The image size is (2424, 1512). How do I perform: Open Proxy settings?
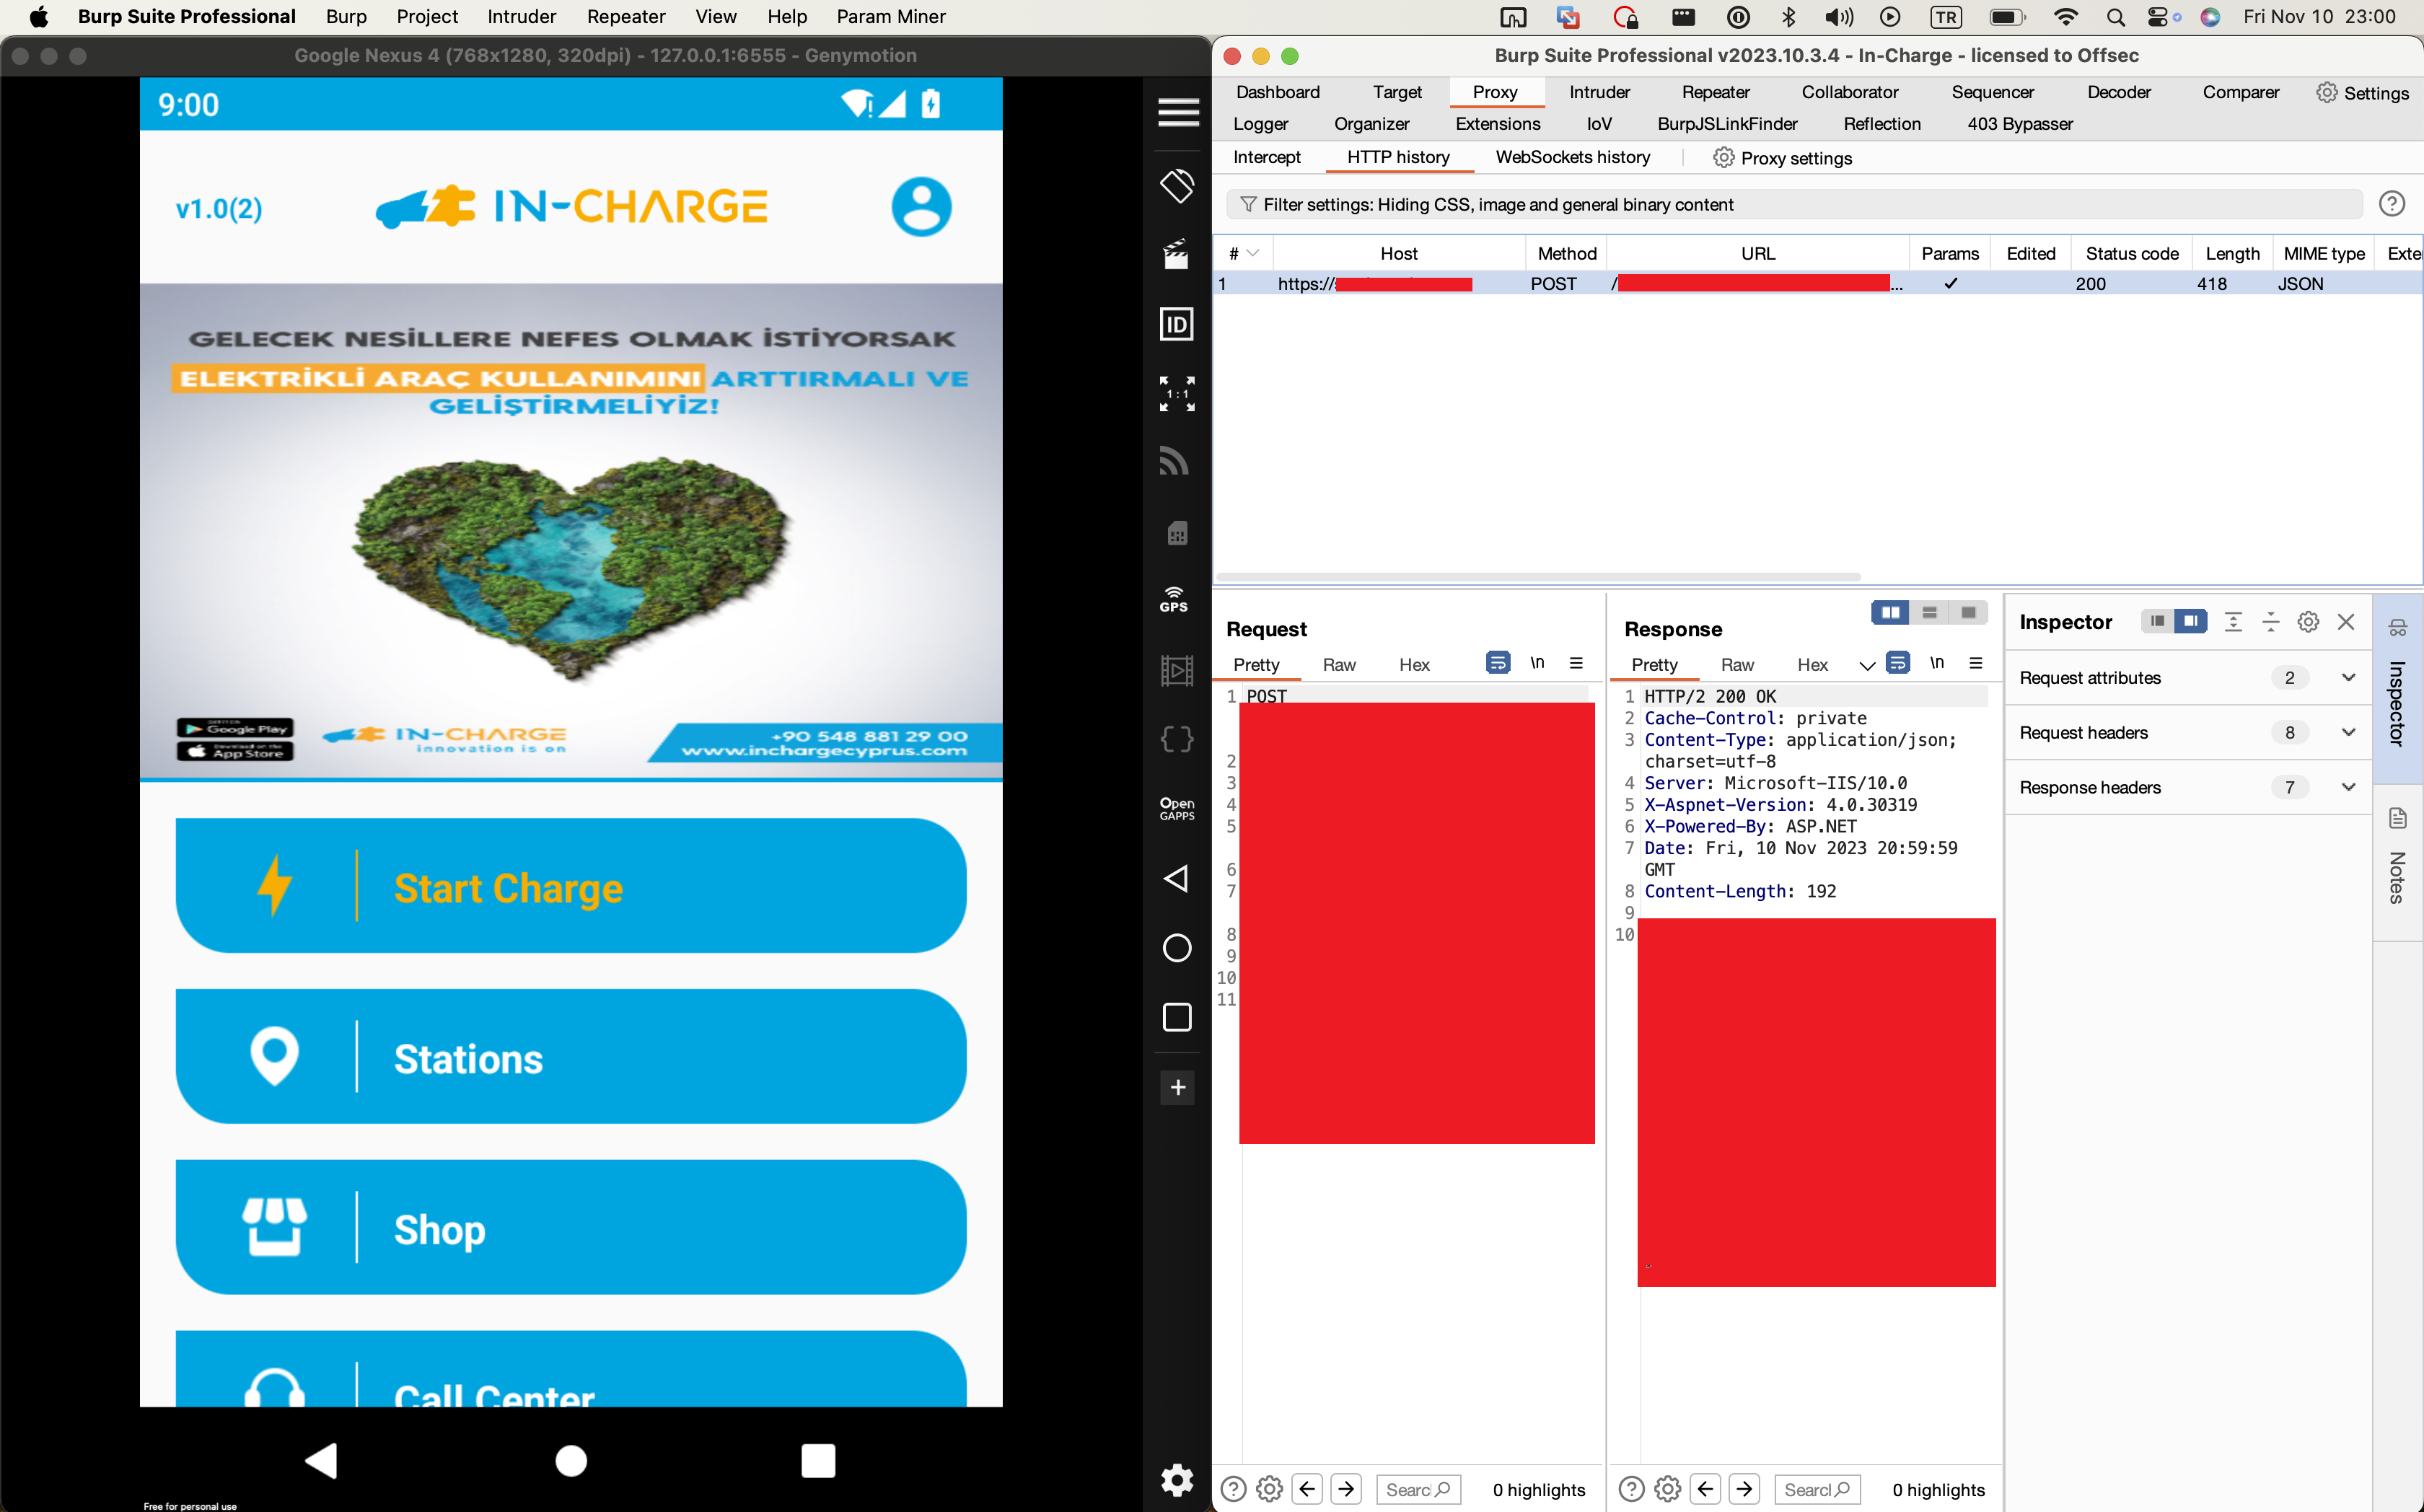[x=1783, y=158]
